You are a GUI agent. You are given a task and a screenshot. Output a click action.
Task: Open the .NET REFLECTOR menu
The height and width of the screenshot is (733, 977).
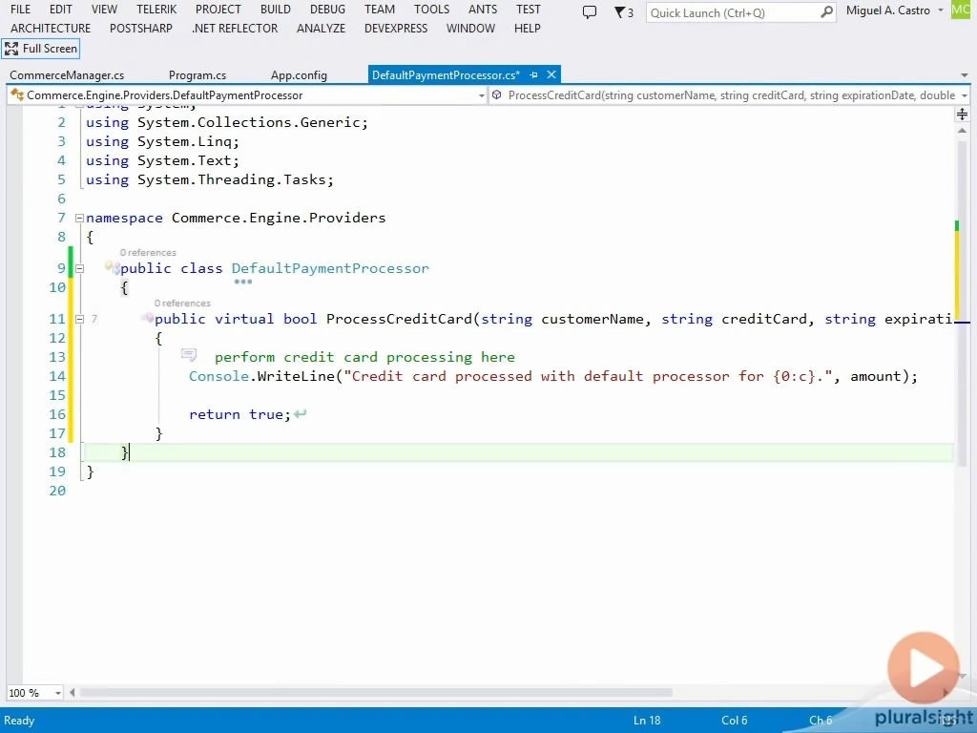tap(235, 29)
